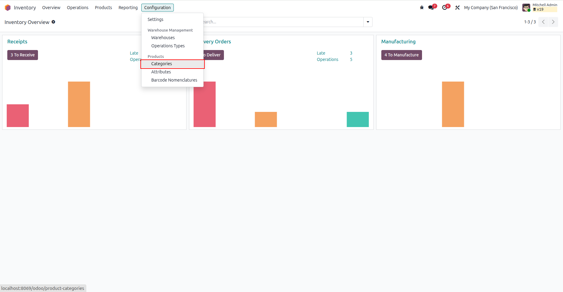Select Operations Types menu entry

(x=173, y=46)
